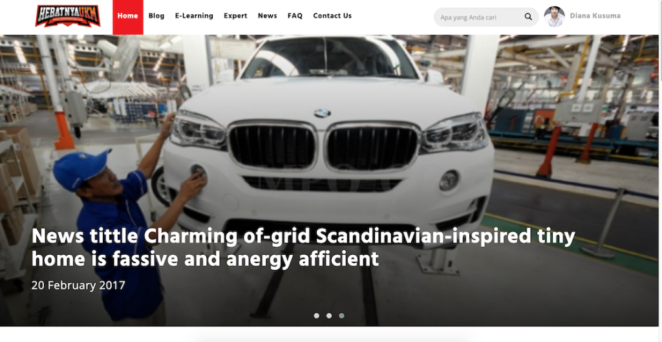Focus the 'Apa yang Anda cari' search field

pos(486,17)
